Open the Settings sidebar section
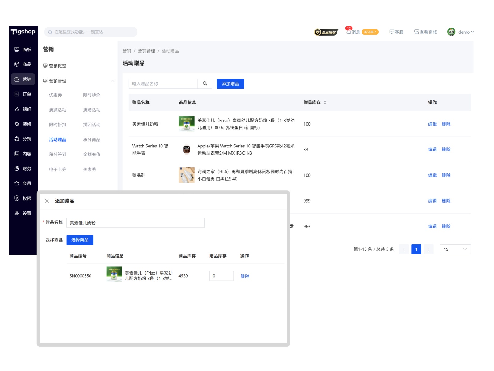This screenshot has width=494, height=371. point(23,213)
